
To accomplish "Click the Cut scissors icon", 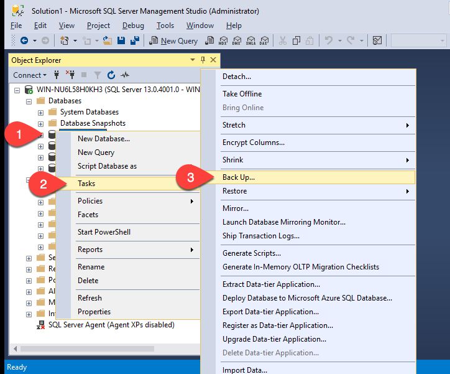I will pyautogui.click(x=282, y=40).
